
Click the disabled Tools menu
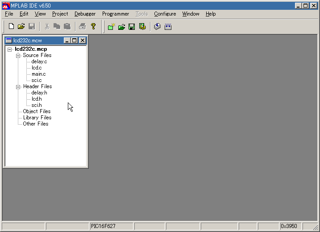coord(141,14)
